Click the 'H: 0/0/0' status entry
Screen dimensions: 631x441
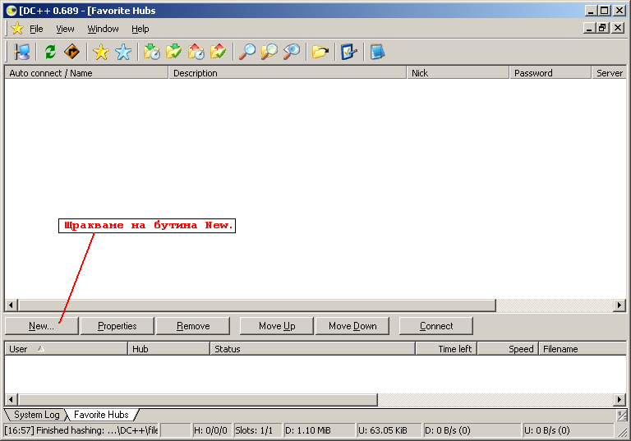click(210, 430)
